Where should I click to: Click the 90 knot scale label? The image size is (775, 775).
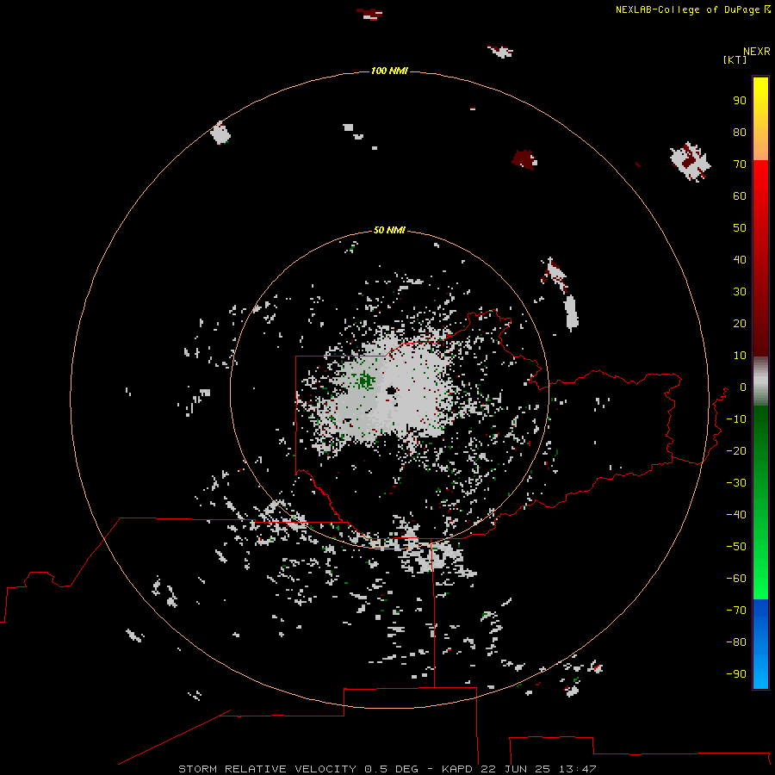740,101
